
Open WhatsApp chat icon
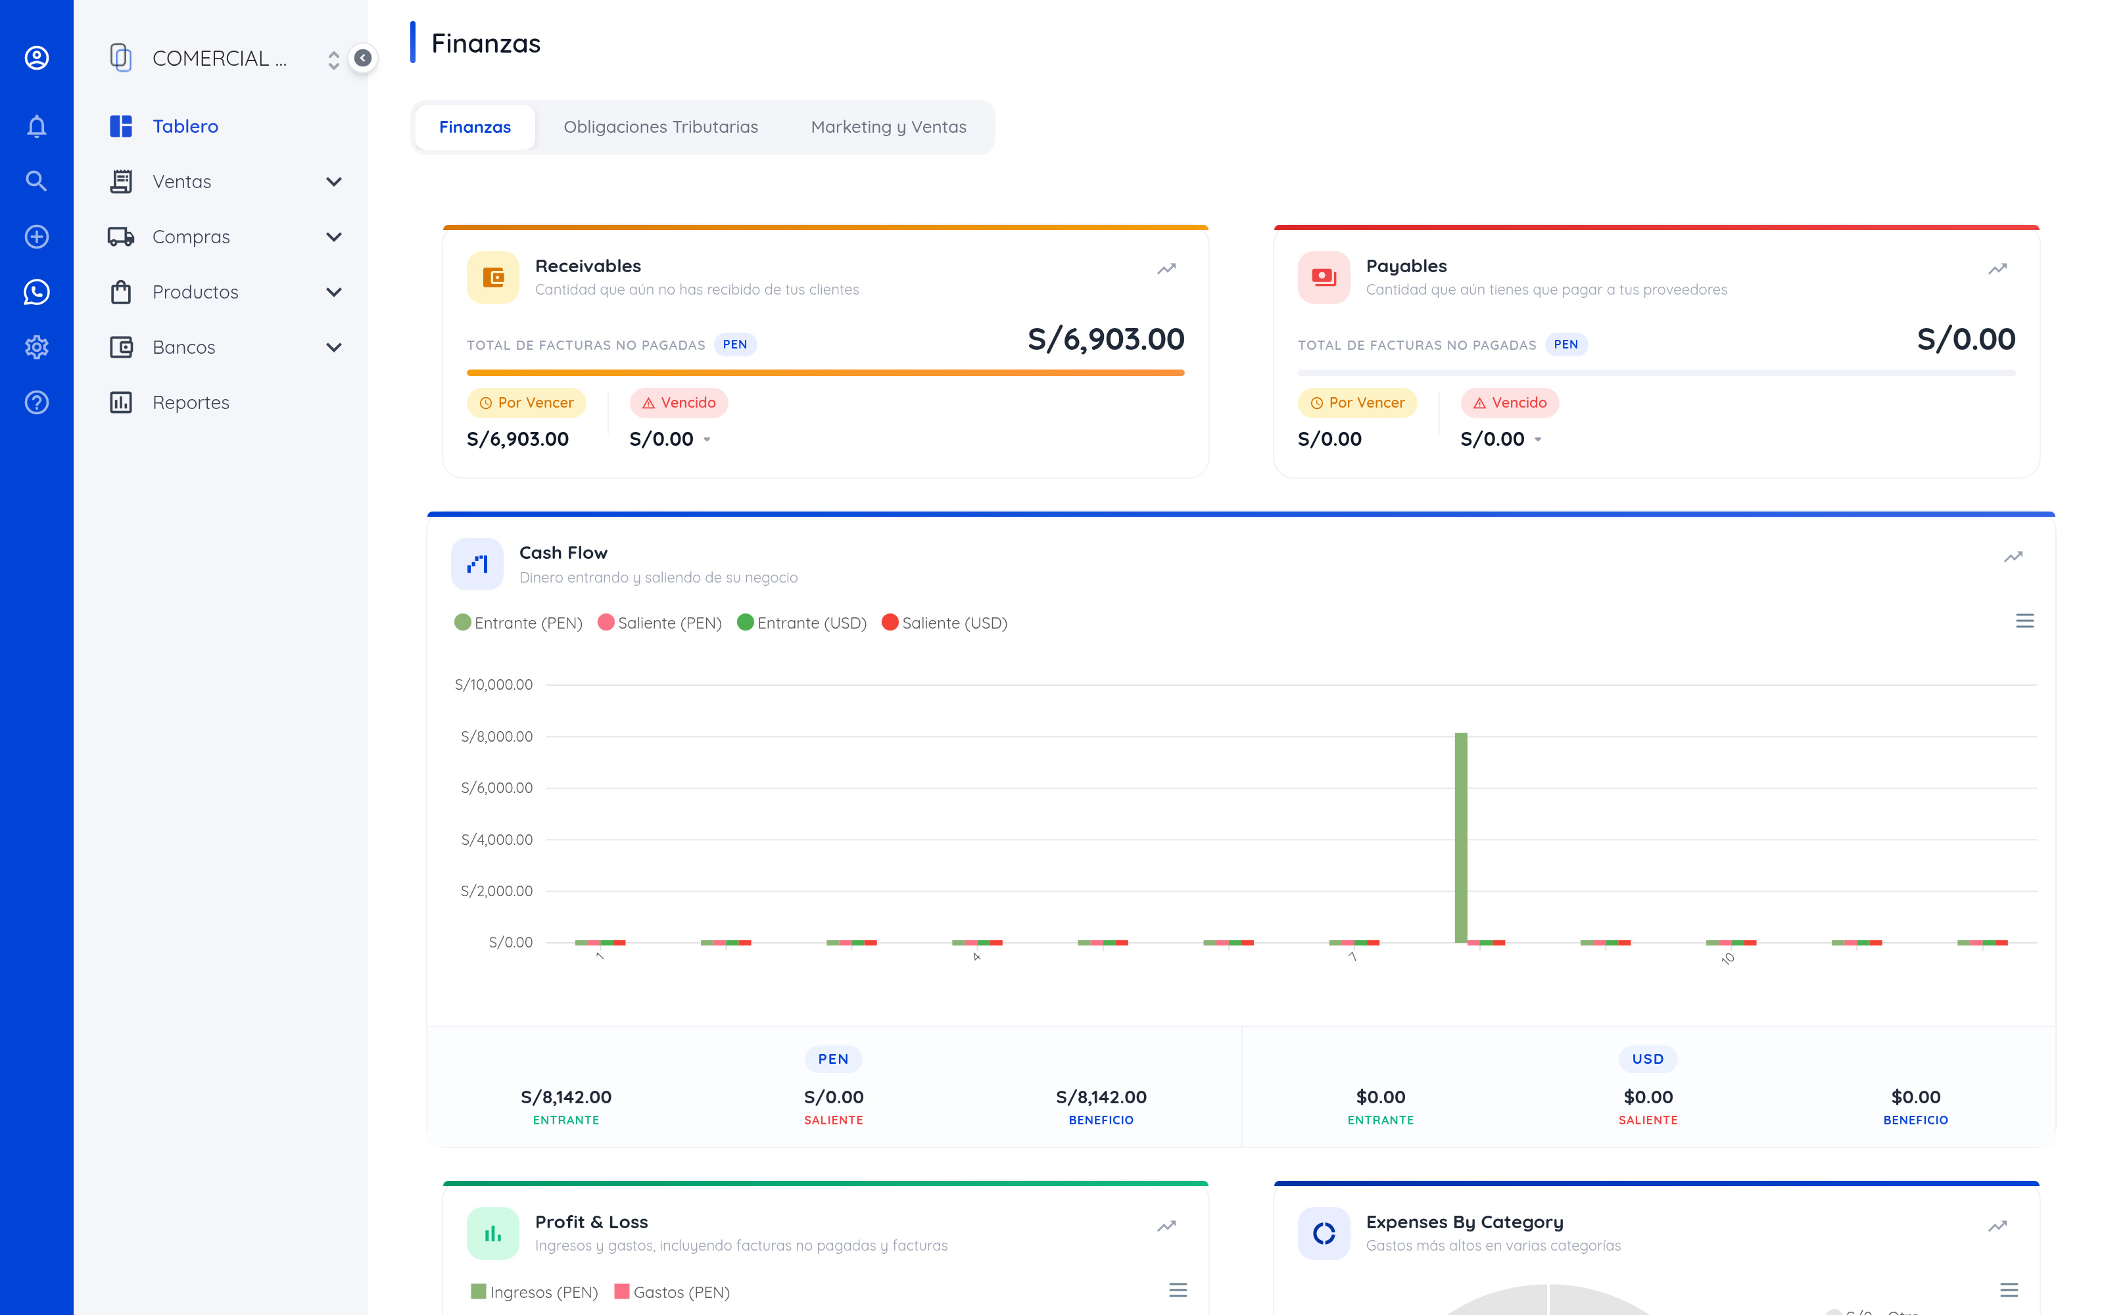37,292
